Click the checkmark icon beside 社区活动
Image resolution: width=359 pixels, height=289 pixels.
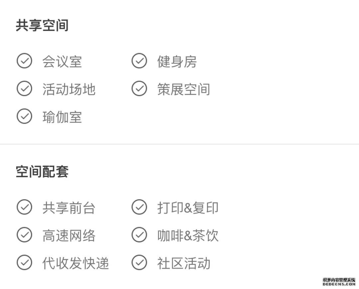pyautogui.click(x=139, y=263)
